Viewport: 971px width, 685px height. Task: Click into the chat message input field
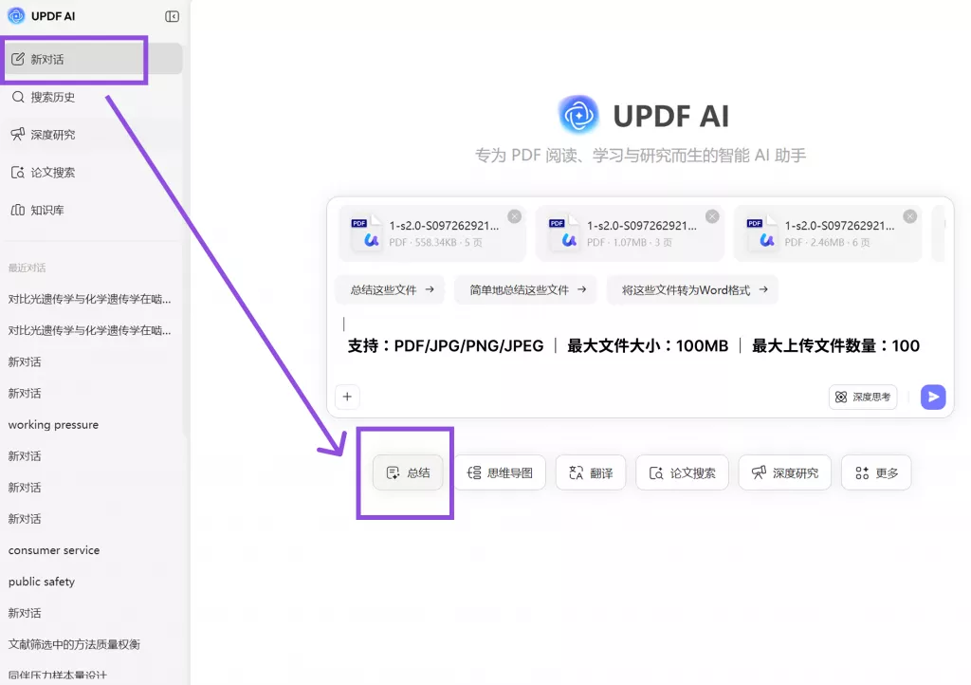[x=639, y=344]
